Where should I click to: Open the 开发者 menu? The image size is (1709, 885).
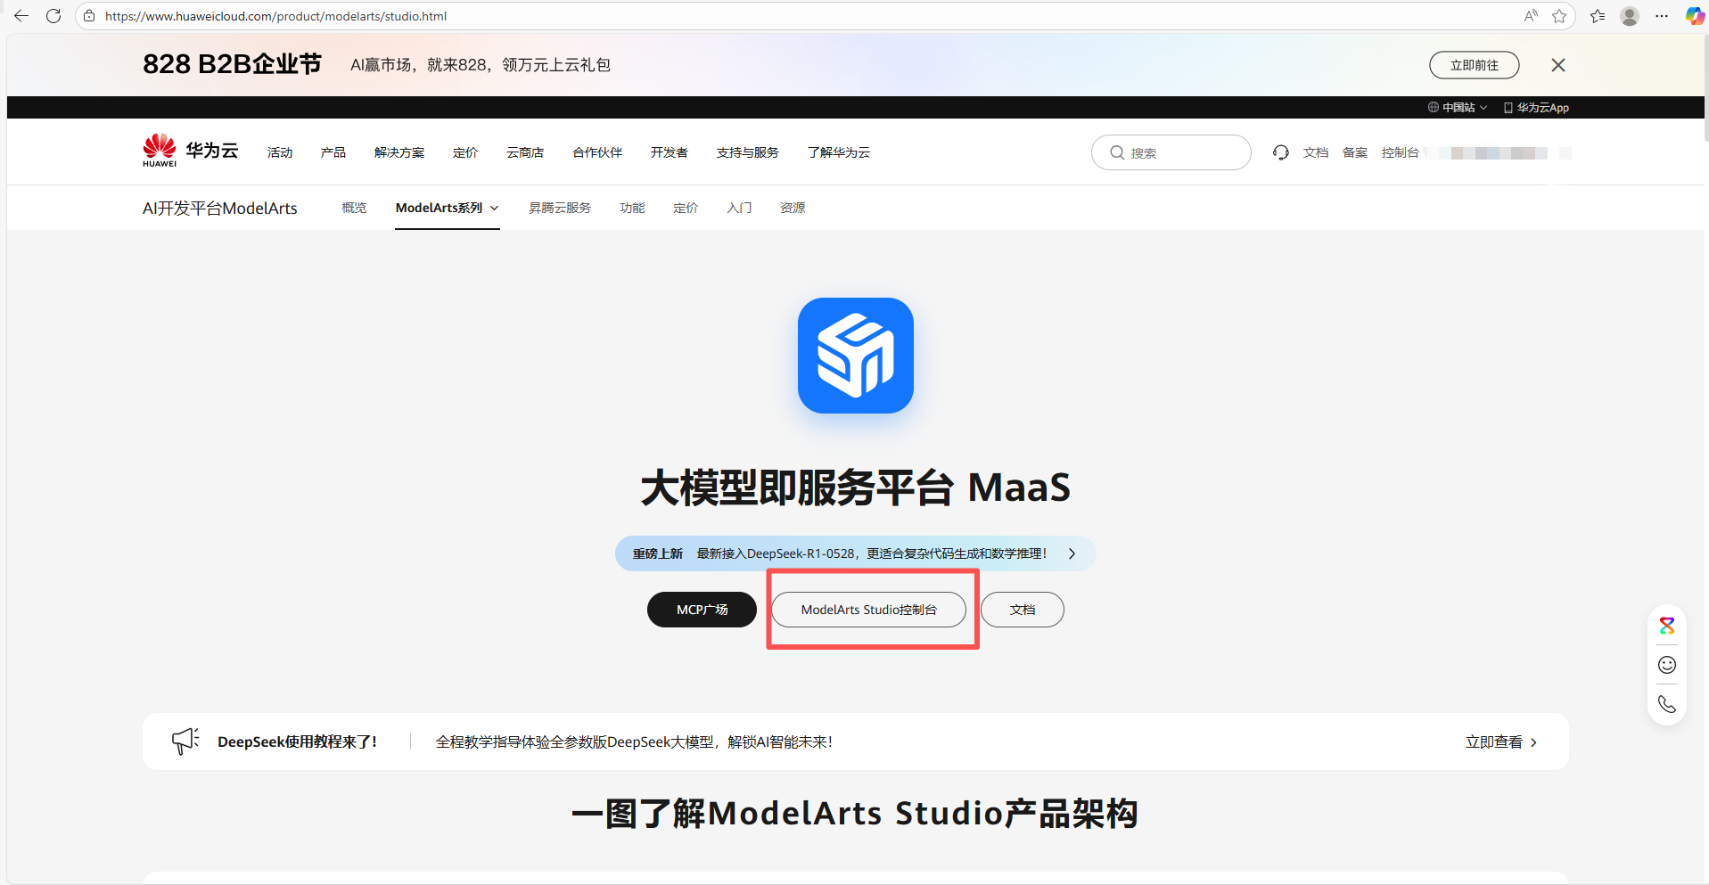coord(670,152)
